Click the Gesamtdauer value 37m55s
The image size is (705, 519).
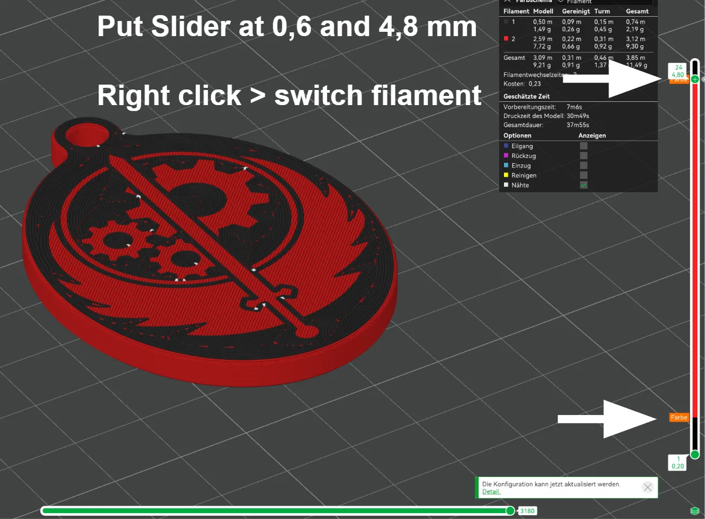point(578,125)
